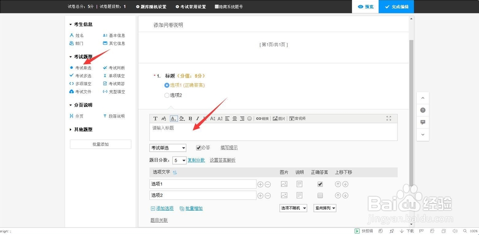Viewport: 479px width, 235px height.
Task: Toggle bold formatting in title editor
Action: pyautogui.click(x=190, y=118)
